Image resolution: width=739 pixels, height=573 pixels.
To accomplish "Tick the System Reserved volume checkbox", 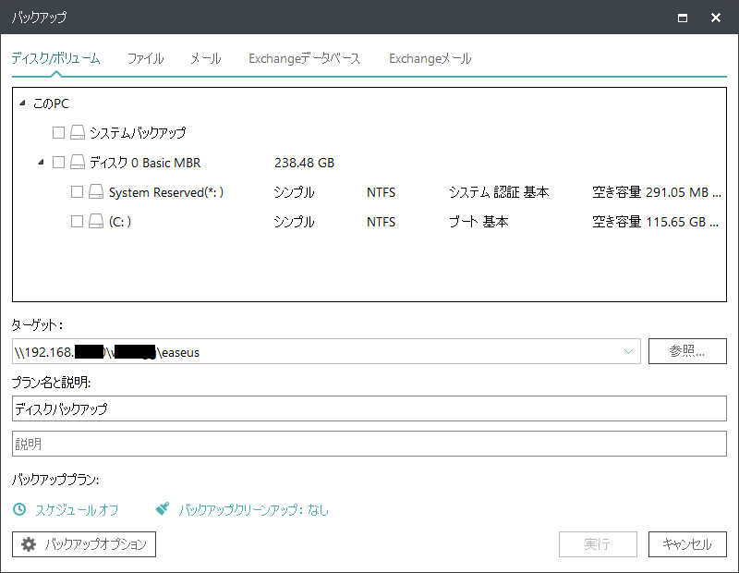I will tap(77, 191).
